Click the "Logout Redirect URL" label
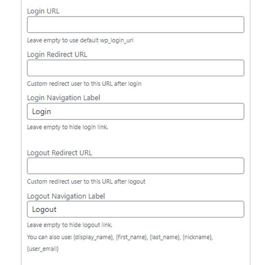 coord(60,153)
